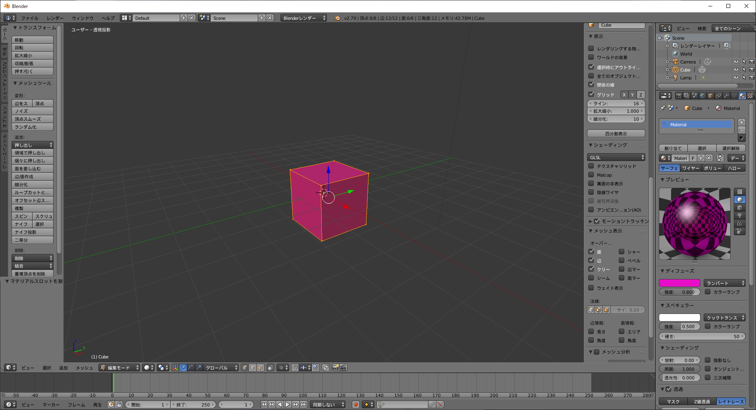The height and width of the screenshot is (410, 756).
Task: Click the pink diffuse color swatch
Action: click(x=679, y=283)
